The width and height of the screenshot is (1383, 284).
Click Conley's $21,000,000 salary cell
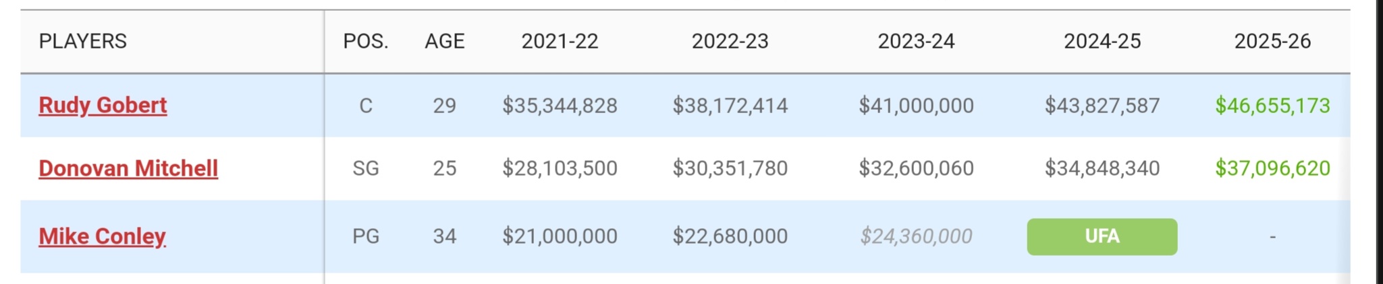tap(560, 236)
